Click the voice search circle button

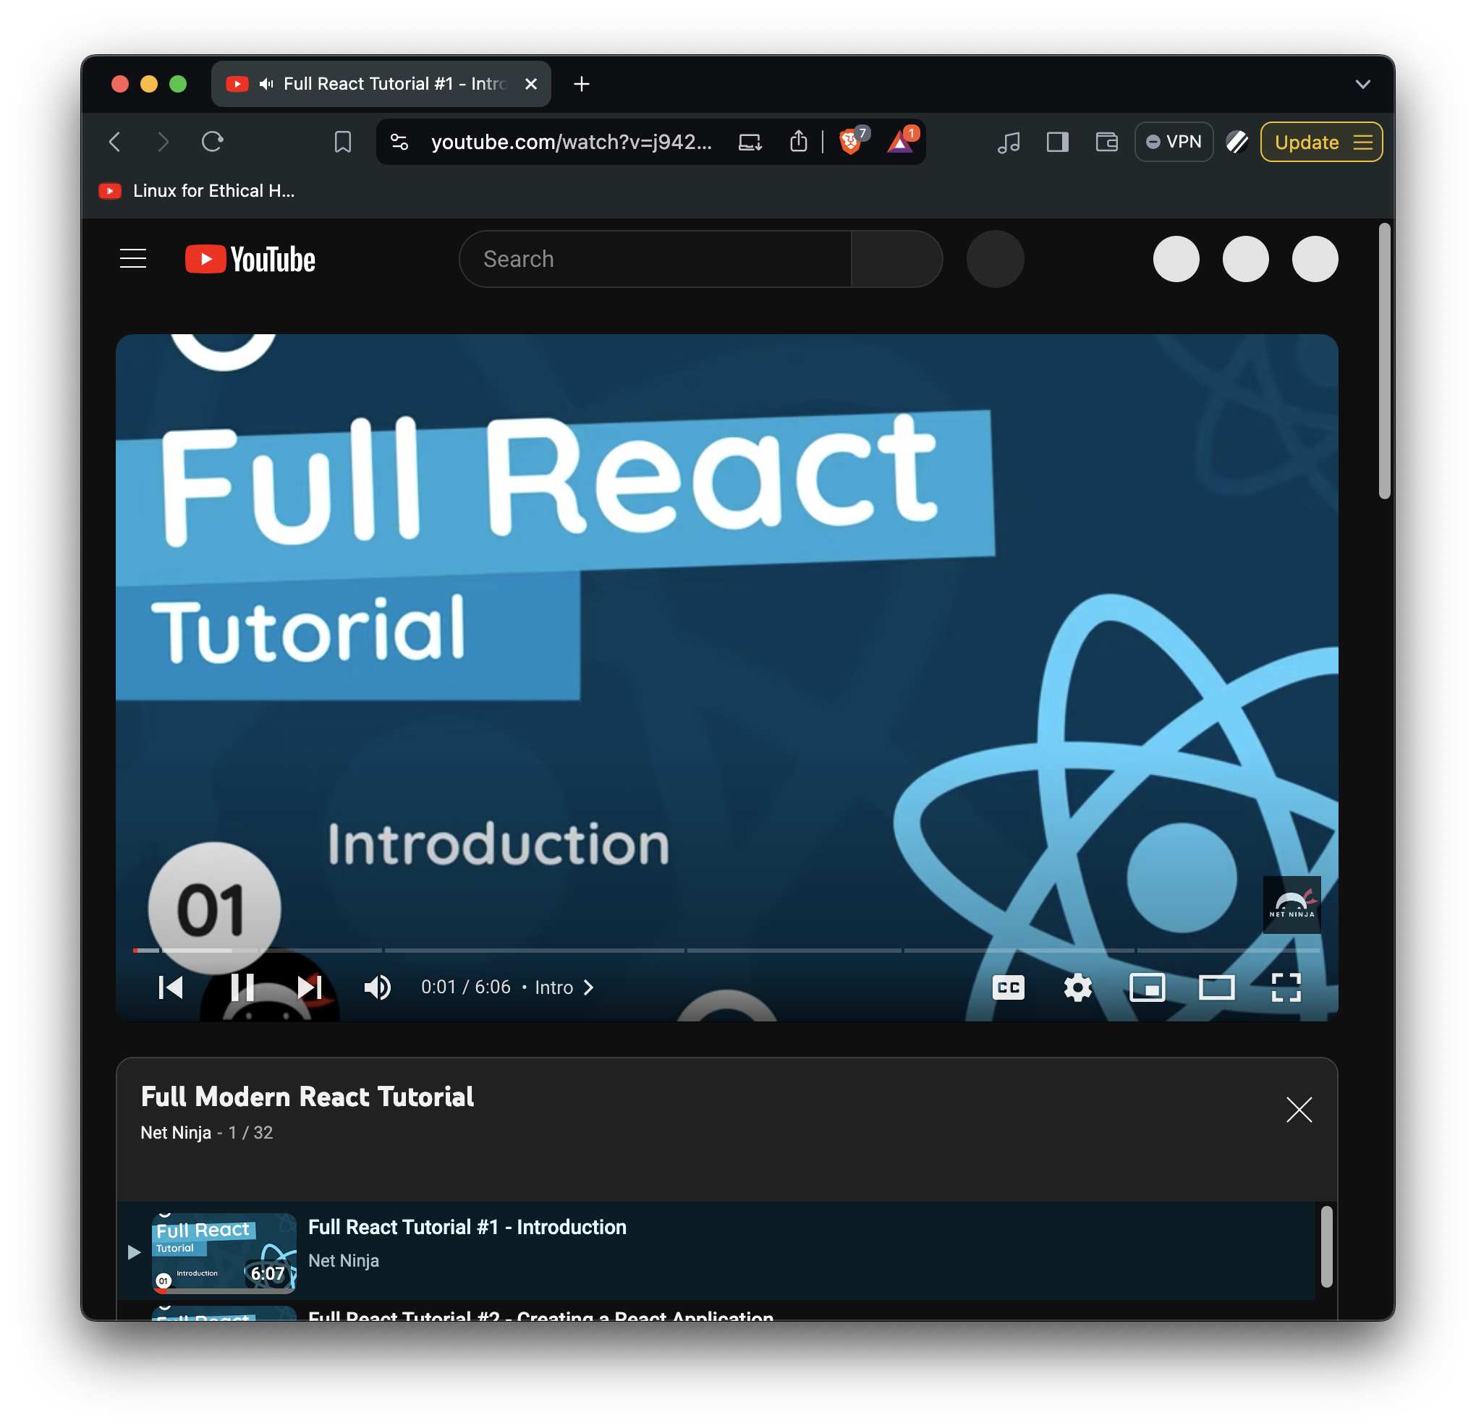click(995, 259)
